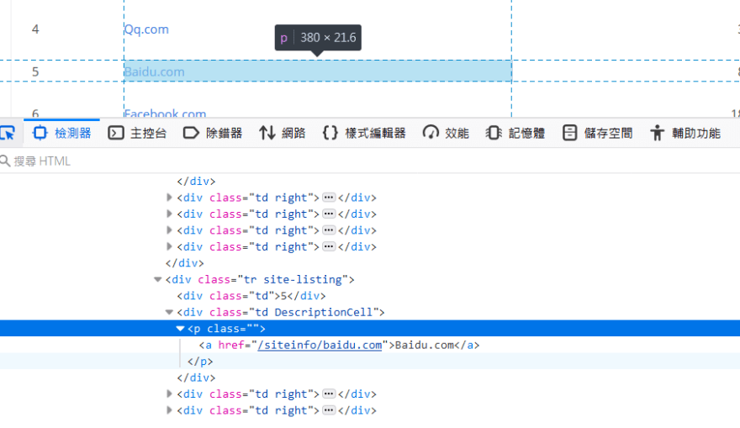Screen dimensions: 740x428
Task: Switch to the Storage (儲存空間) tab
Action: 598,133
